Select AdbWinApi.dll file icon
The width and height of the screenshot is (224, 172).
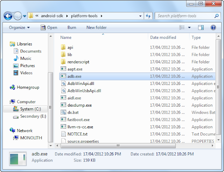point(63,83)
